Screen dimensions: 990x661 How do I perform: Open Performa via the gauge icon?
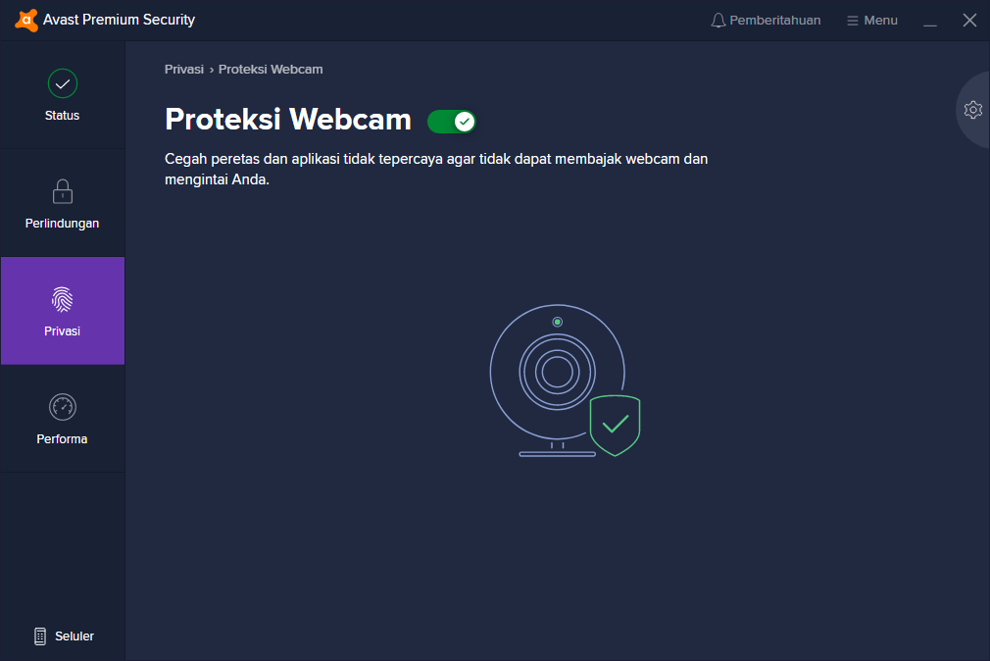pyautogui.click(x=63, y=407)
